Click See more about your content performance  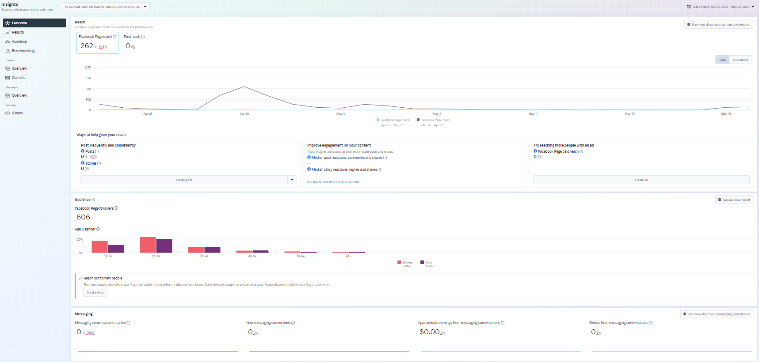[x=719, y=24]
